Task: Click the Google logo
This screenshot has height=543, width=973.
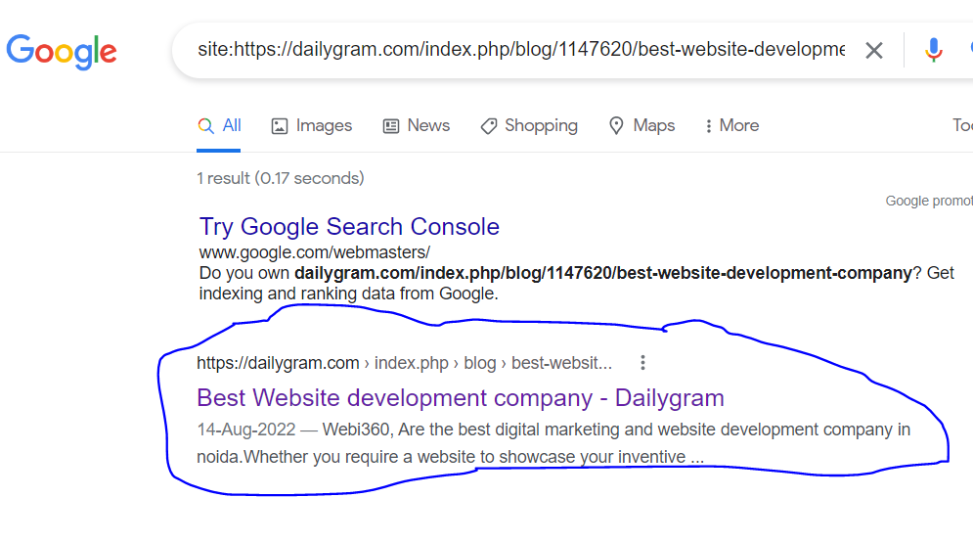Action: [x=62, y=52]
